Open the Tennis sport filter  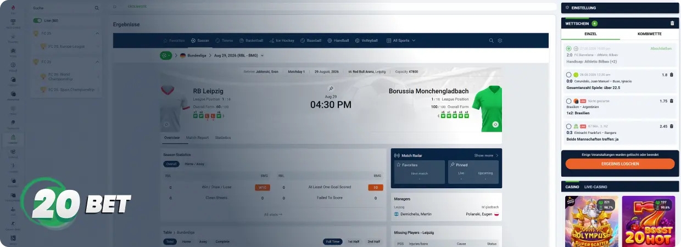pyautogui.click(x=224, y=41)
